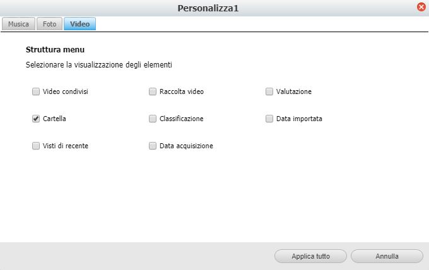Switch to the Musica tab

point(18,24)
